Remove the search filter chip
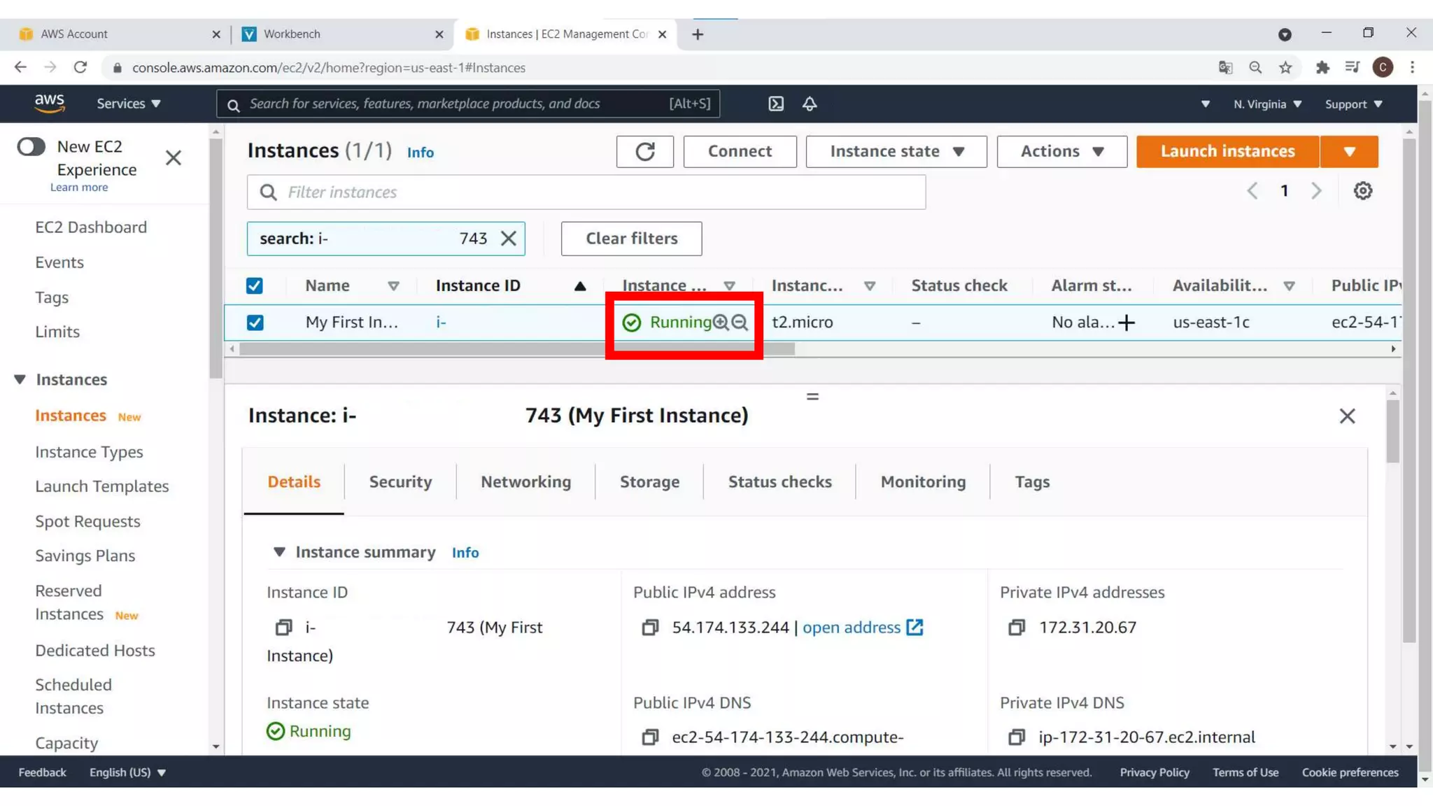1433x806 pixels. point(509,239)
